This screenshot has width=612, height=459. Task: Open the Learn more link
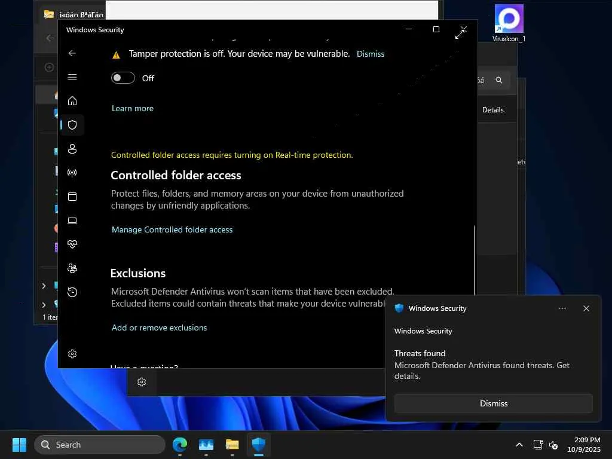pyautogui.click(x=133, y=109)
